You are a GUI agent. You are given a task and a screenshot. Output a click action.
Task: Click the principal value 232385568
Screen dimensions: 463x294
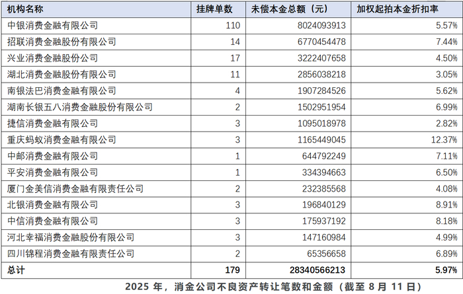coord(324,189)
